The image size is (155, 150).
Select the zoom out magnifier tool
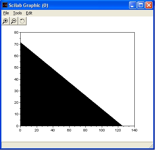(14, 21)
